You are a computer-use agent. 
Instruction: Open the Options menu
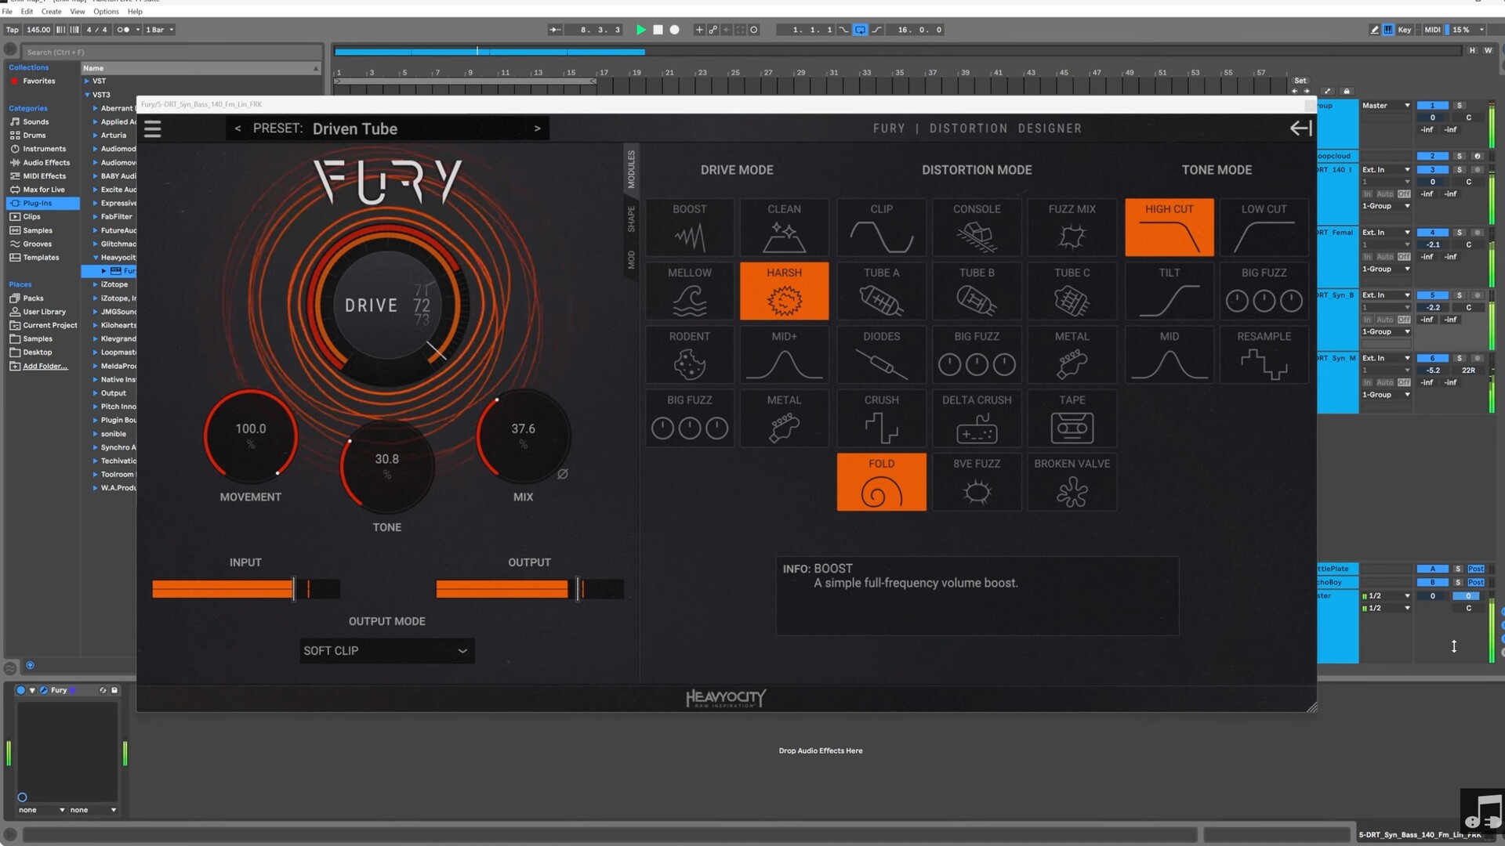[x=106, y=12]
